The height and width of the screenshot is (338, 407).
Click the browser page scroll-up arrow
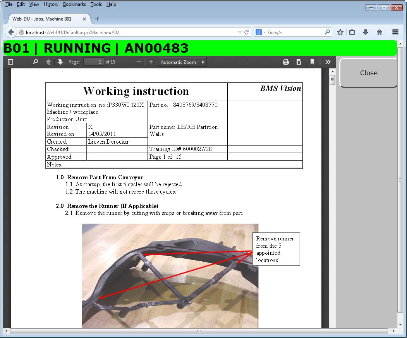coord(400,44)
